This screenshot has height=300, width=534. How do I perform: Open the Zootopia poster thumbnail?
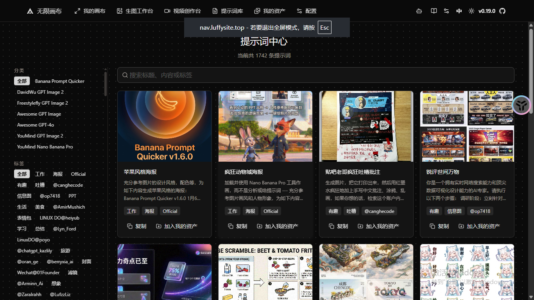tap(265, 126)
